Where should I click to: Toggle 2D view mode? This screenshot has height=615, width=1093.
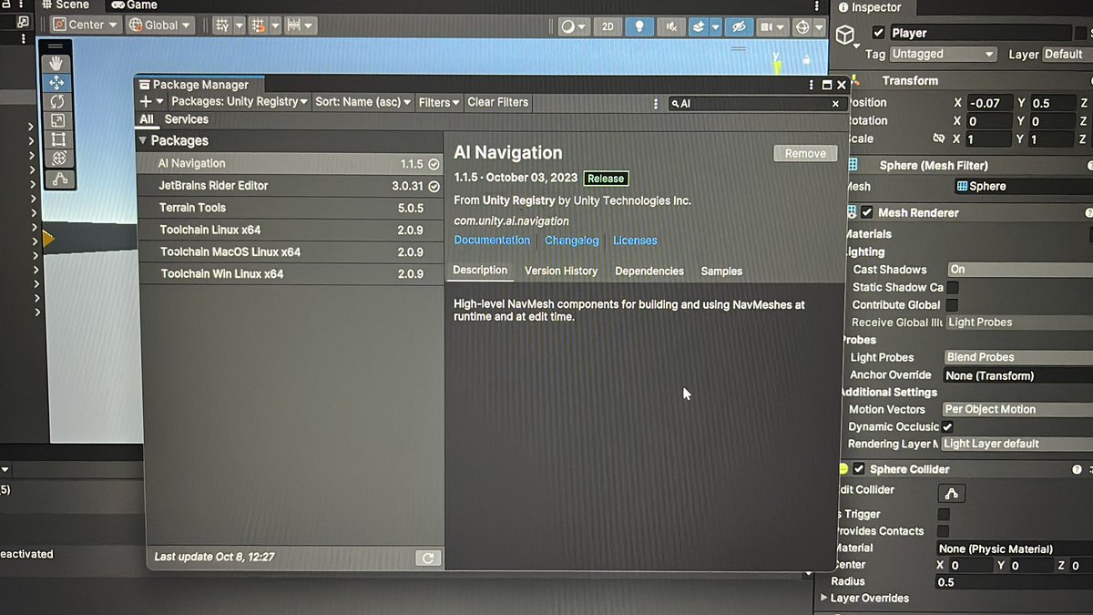608,26
